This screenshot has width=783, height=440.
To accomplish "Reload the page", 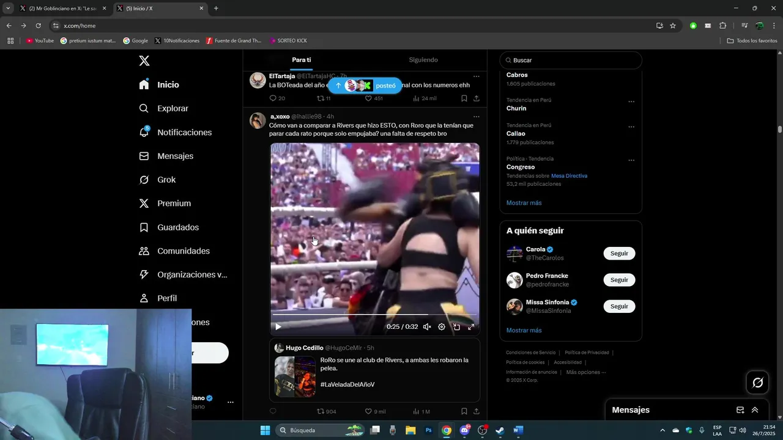I will coord(38,26).
